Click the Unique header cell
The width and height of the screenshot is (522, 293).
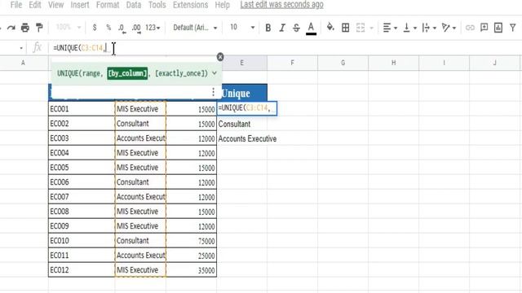pyautogui.click(x=242, y=93)
